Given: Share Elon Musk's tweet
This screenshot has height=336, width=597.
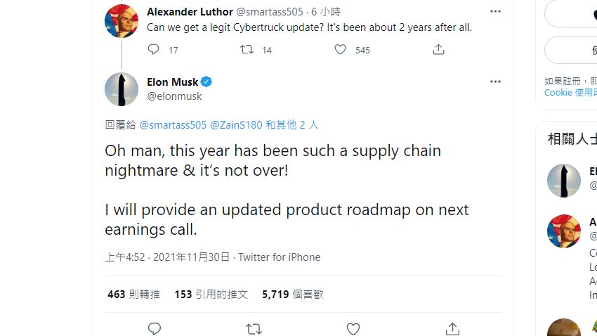Looking at the screenshot, I should (x=453, y=328).
